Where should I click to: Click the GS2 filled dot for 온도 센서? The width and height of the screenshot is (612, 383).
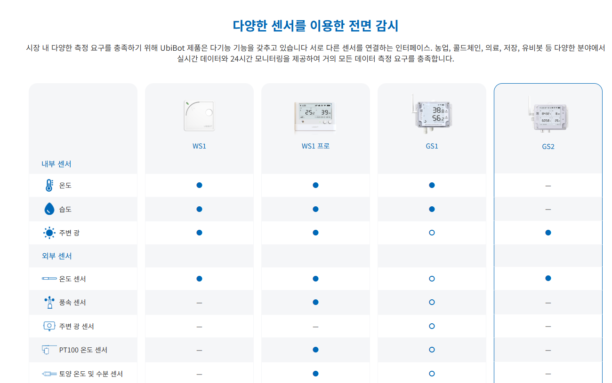point(548,278)
